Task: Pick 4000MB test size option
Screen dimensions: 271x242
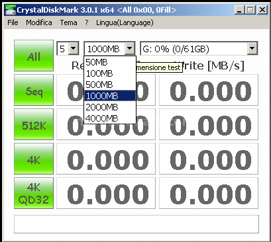Action: pyautogui.click(x=110, y=118)
